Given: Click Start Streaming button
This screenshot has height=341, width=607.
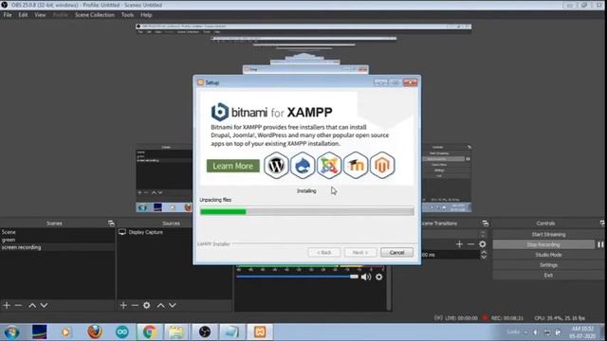Looking at the screenshot, I should pyautogui.click(x=548, y=234).
